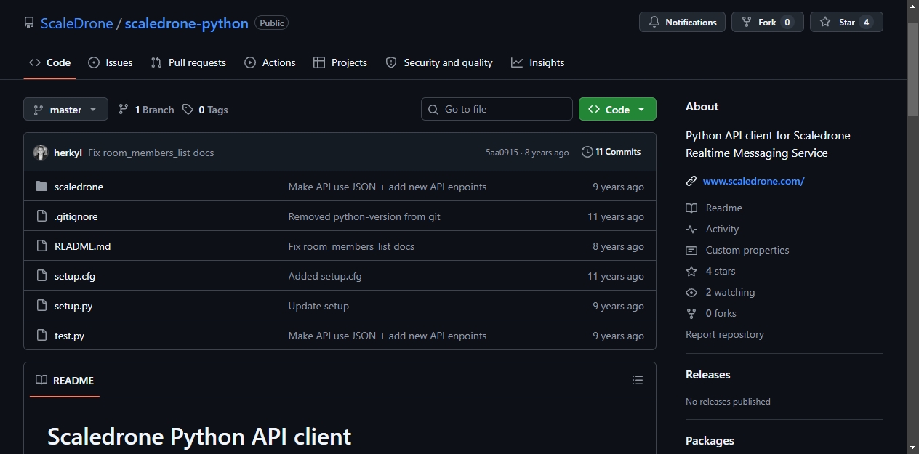Open commit message 'Added setup.cfg'
This screenshot has width=919, height=454.
(x=325, y=276)
